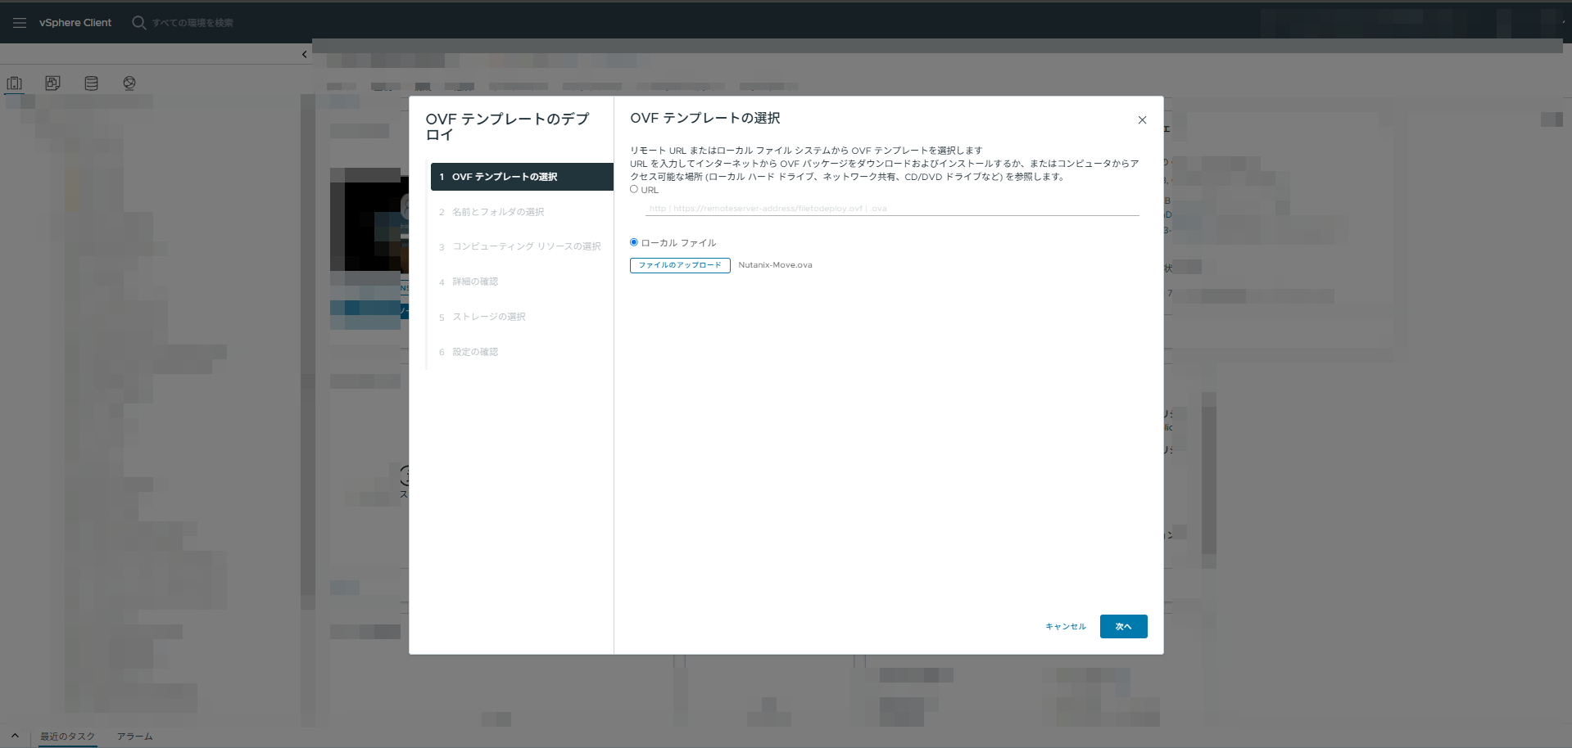1572x748 pixels.
Task: Select the ローカル ファイル radio option
Action: pyautogui.click(x=634, y=242)
